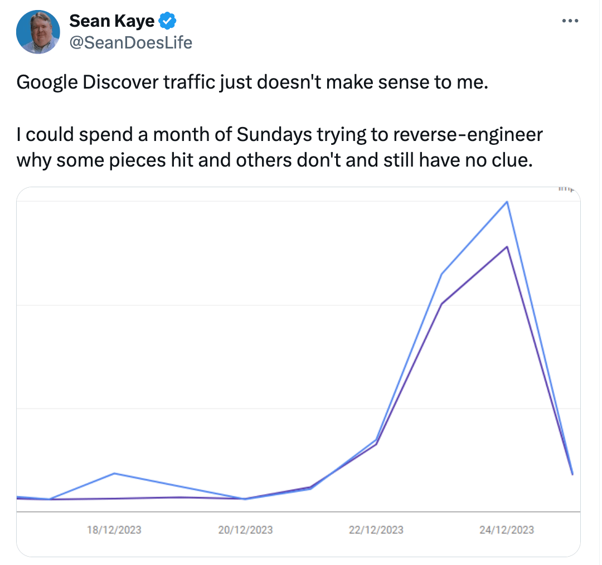Click the tweet text about Google Discover traffic

[253, 82]
